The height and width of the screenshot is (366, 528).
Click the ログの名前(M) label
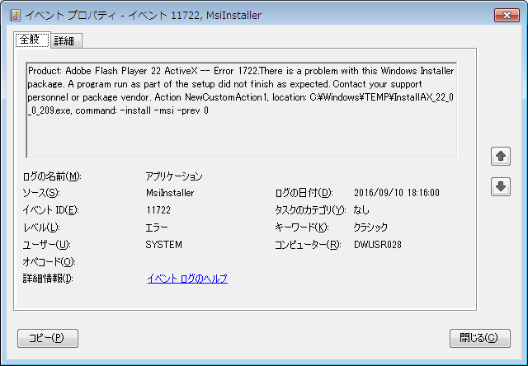[52, 176]
